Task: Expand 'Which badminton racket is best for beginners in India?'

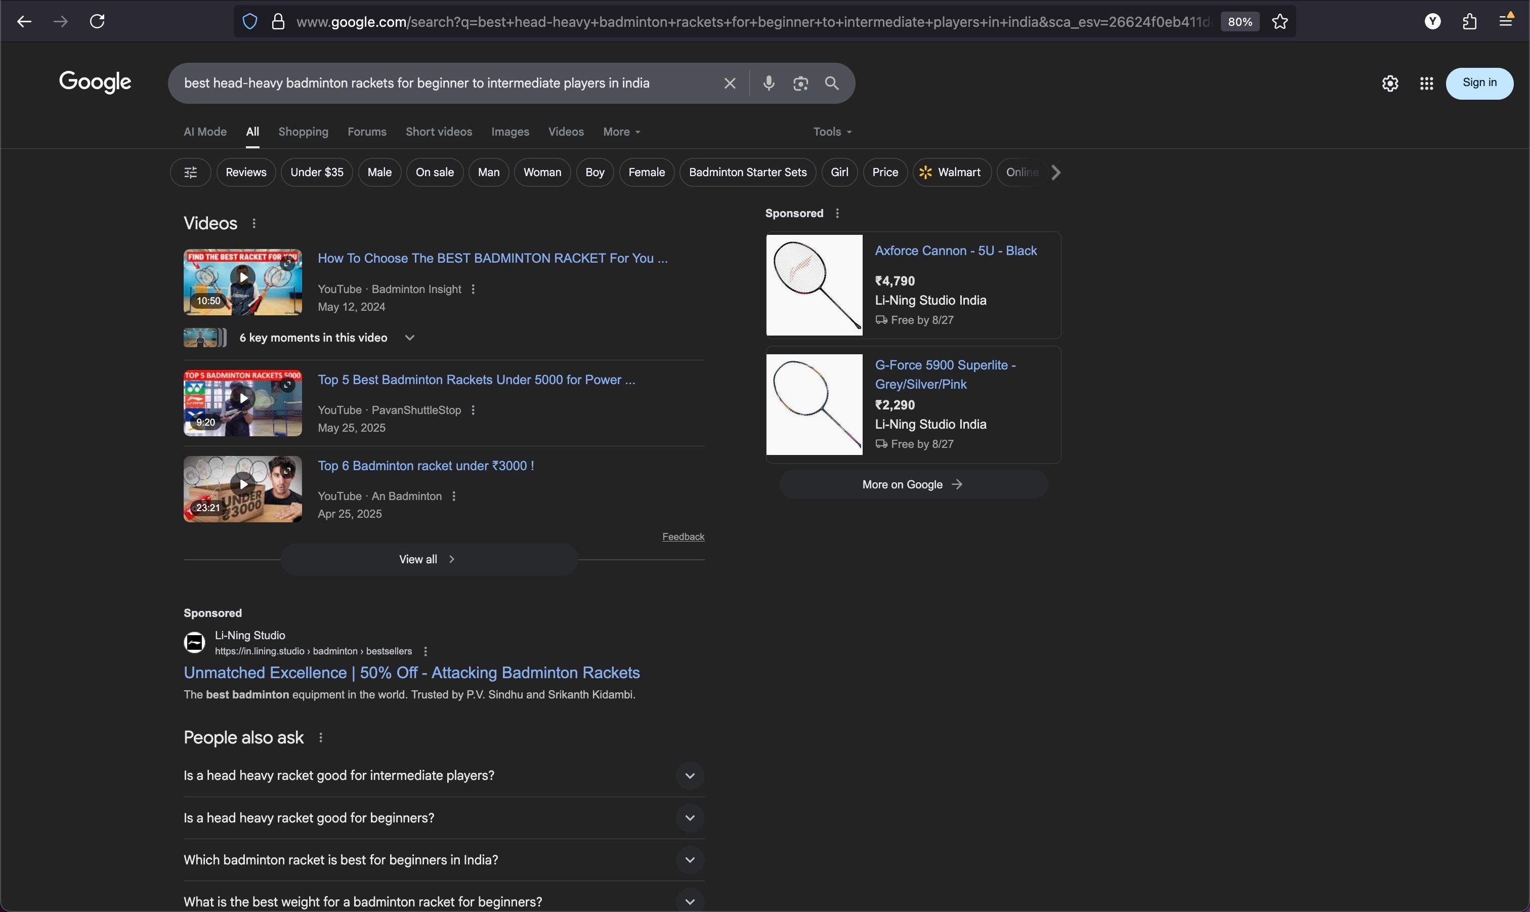Action: [443, 860]
